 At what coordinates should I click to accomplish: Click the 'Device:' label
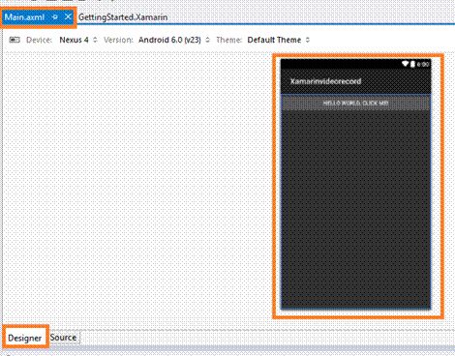point(39,40)
